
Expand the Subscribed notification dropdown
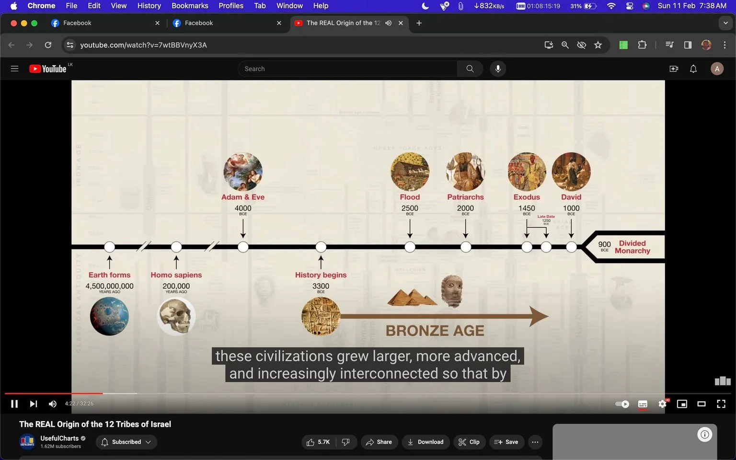tap(126, 442)
